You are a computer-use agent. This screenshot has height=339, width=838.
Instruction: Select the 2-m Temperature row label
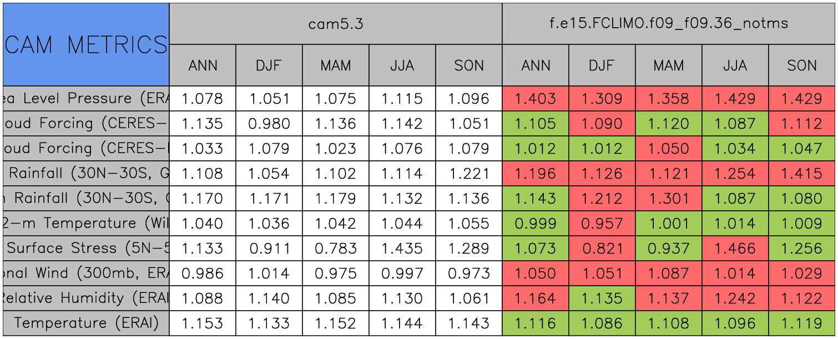point(86,224)
